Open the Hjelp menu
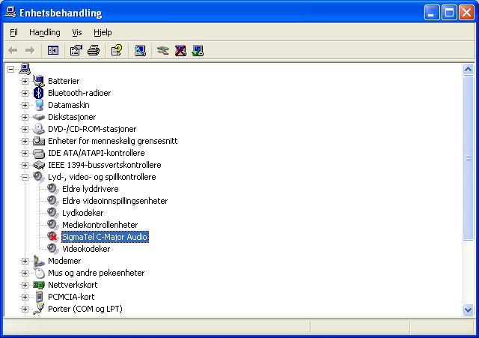The width and height of the screenshot is (479, 338). coord(103,32)
